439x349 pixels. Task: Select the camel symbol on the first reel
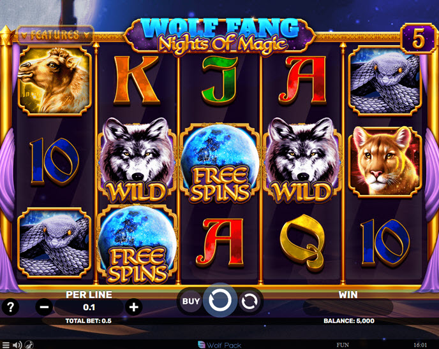pyautogui.click(x=55, y=81)
